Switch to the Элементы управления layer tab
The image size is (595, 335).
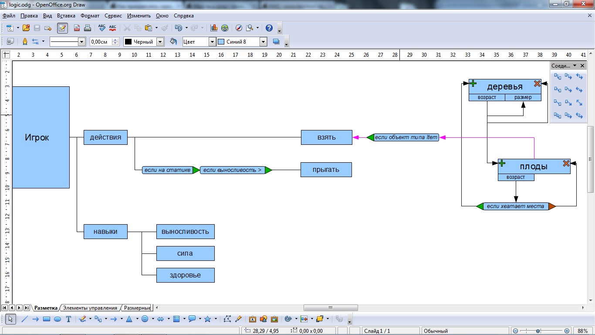pyautogui.click(x=90, y=308)
